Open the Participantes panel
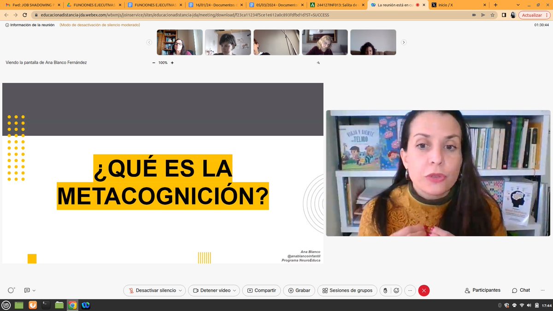The width and height of the screenshot is (553, 311). (482, 290)
